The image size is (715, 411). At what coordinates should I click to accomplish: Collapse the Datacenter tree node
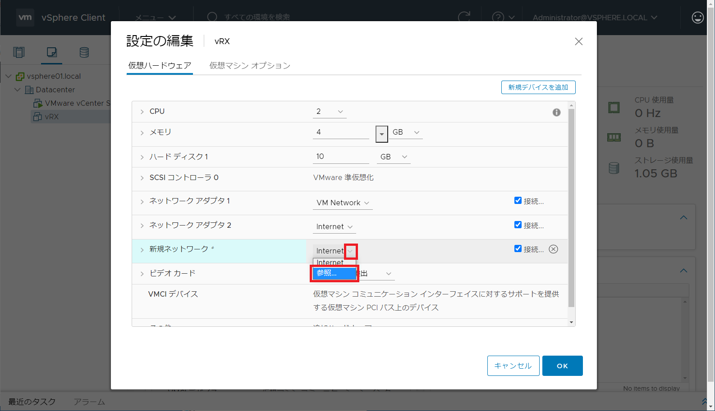[18, 90]
